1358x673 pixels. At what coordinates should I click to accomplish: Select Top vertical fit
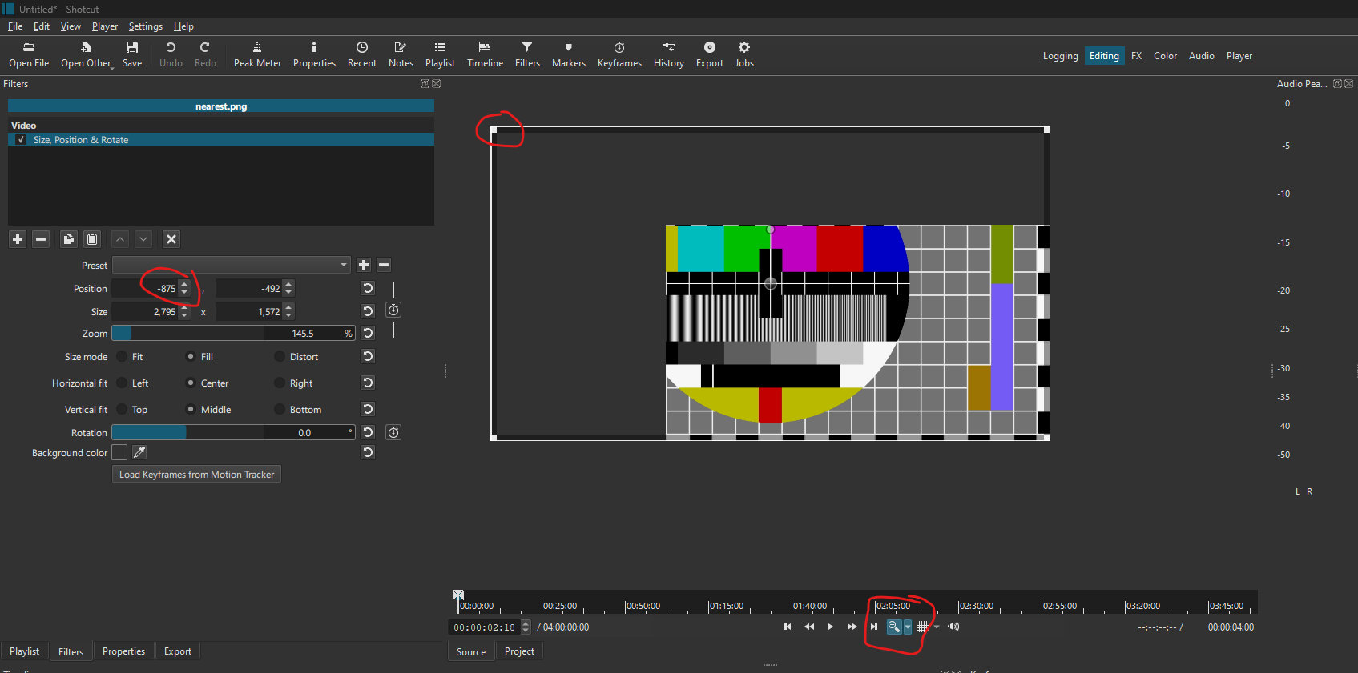pos(122,409)
